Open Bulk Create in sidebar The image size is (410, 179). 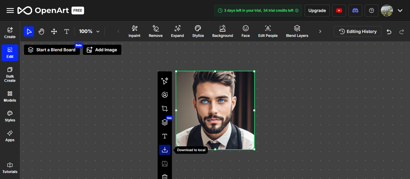point(10,75)
